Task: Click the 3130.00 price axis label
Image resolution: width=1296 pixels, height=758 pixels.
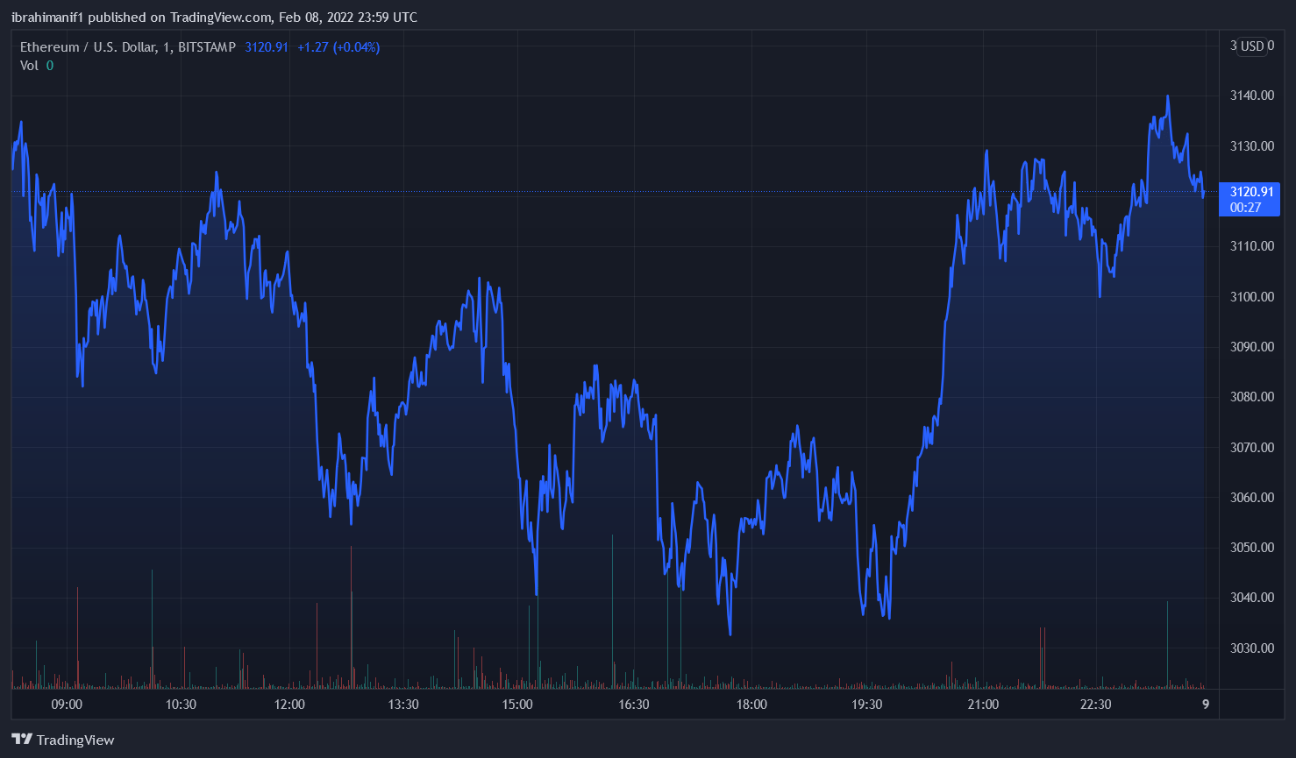Action: point(1252,146)
